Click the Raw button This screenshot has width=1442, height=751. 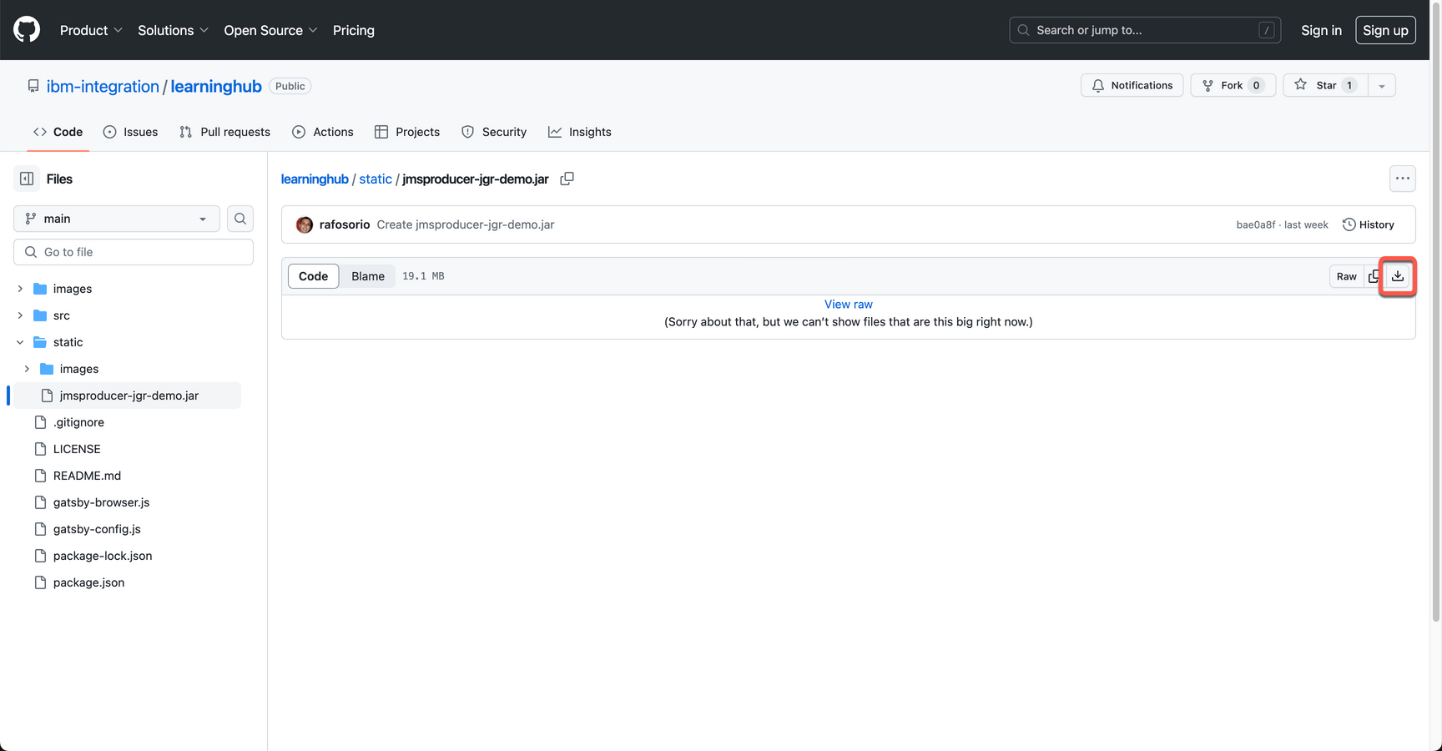tap(1346, 276)
